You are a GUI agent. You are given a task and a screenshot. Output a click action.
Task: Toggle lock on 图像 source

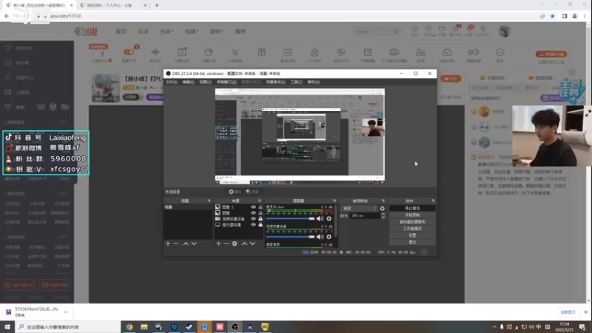tap(260, 213)
